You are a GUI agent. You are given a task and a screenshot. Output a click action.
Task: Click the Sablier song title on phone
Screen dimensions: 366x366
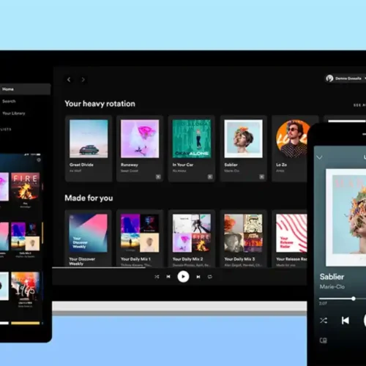(x=332, y=277)
